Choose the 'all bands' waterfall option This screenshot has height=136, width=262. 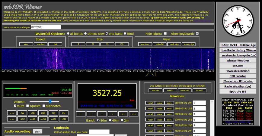(68, 34)
